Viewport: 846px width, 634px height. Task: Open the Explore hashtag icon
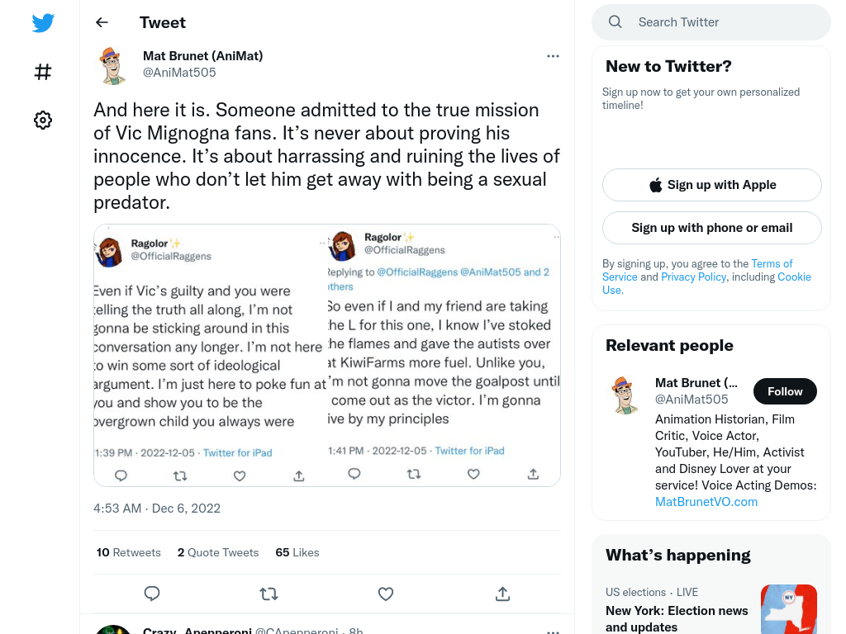tap(43, 72)
